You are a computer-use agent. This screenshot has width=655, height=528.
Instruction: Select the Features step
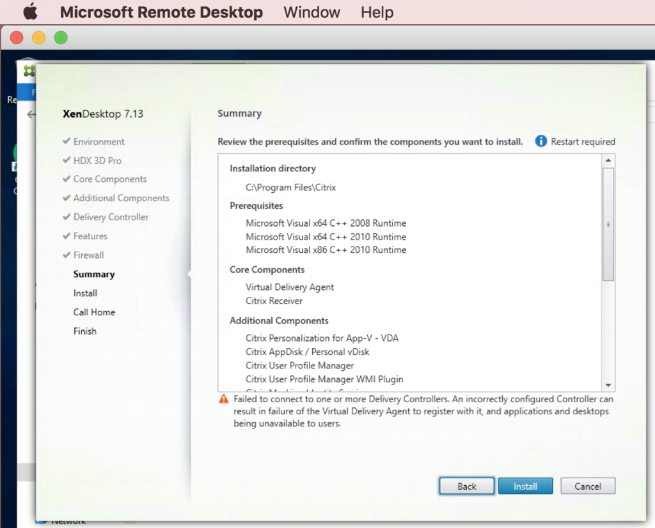tap(90, 236)
